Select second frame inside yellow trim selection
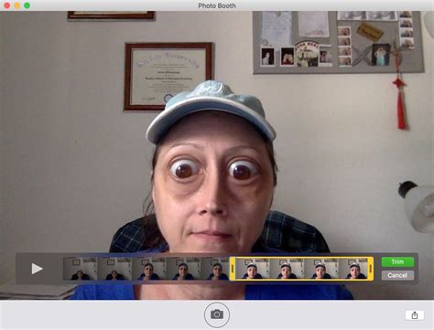 287,269
